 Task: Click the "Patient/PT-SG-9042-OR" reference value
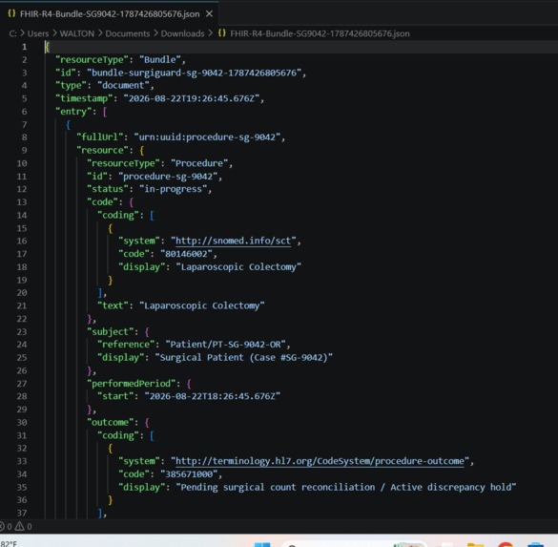(226, 345)
